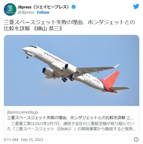
Task: Open the tweet info circle icon
Action: (136, 139)
